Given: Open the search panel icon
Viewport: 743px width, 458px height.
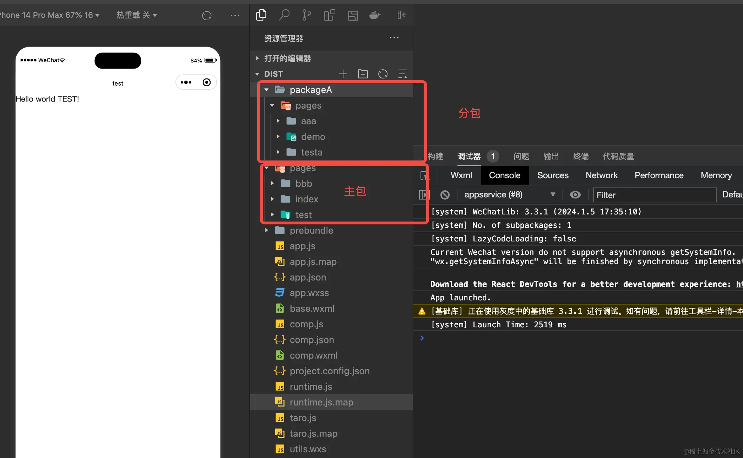Looking at the screenshot, I should coord(284,15).
